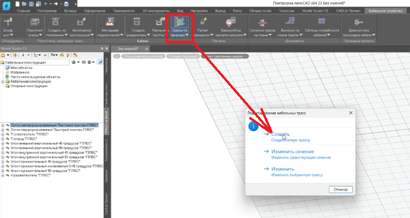Click the Создать из полилинии icon

[55, 22]
